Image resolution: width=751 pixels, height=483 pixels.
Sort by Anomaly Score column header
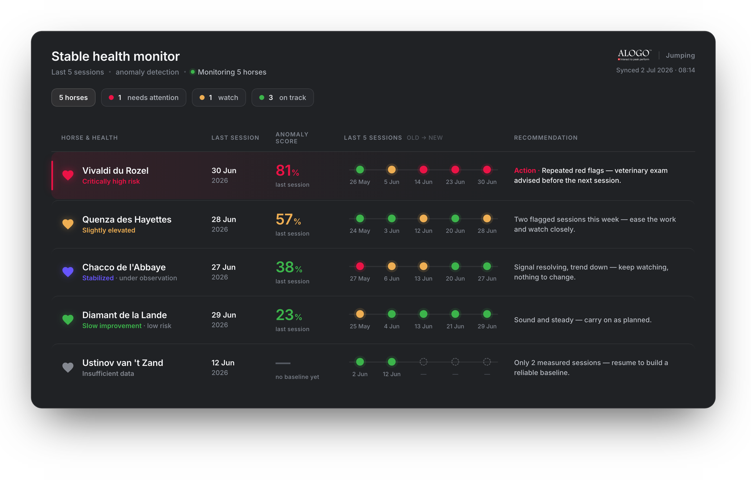pos(292,138)
